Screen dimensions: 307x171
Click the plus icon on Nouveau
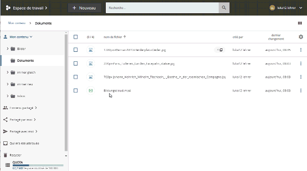tap(74, 8)
